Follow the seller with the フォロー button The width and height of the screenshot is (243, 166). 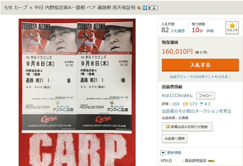click(x=205, y=96)
